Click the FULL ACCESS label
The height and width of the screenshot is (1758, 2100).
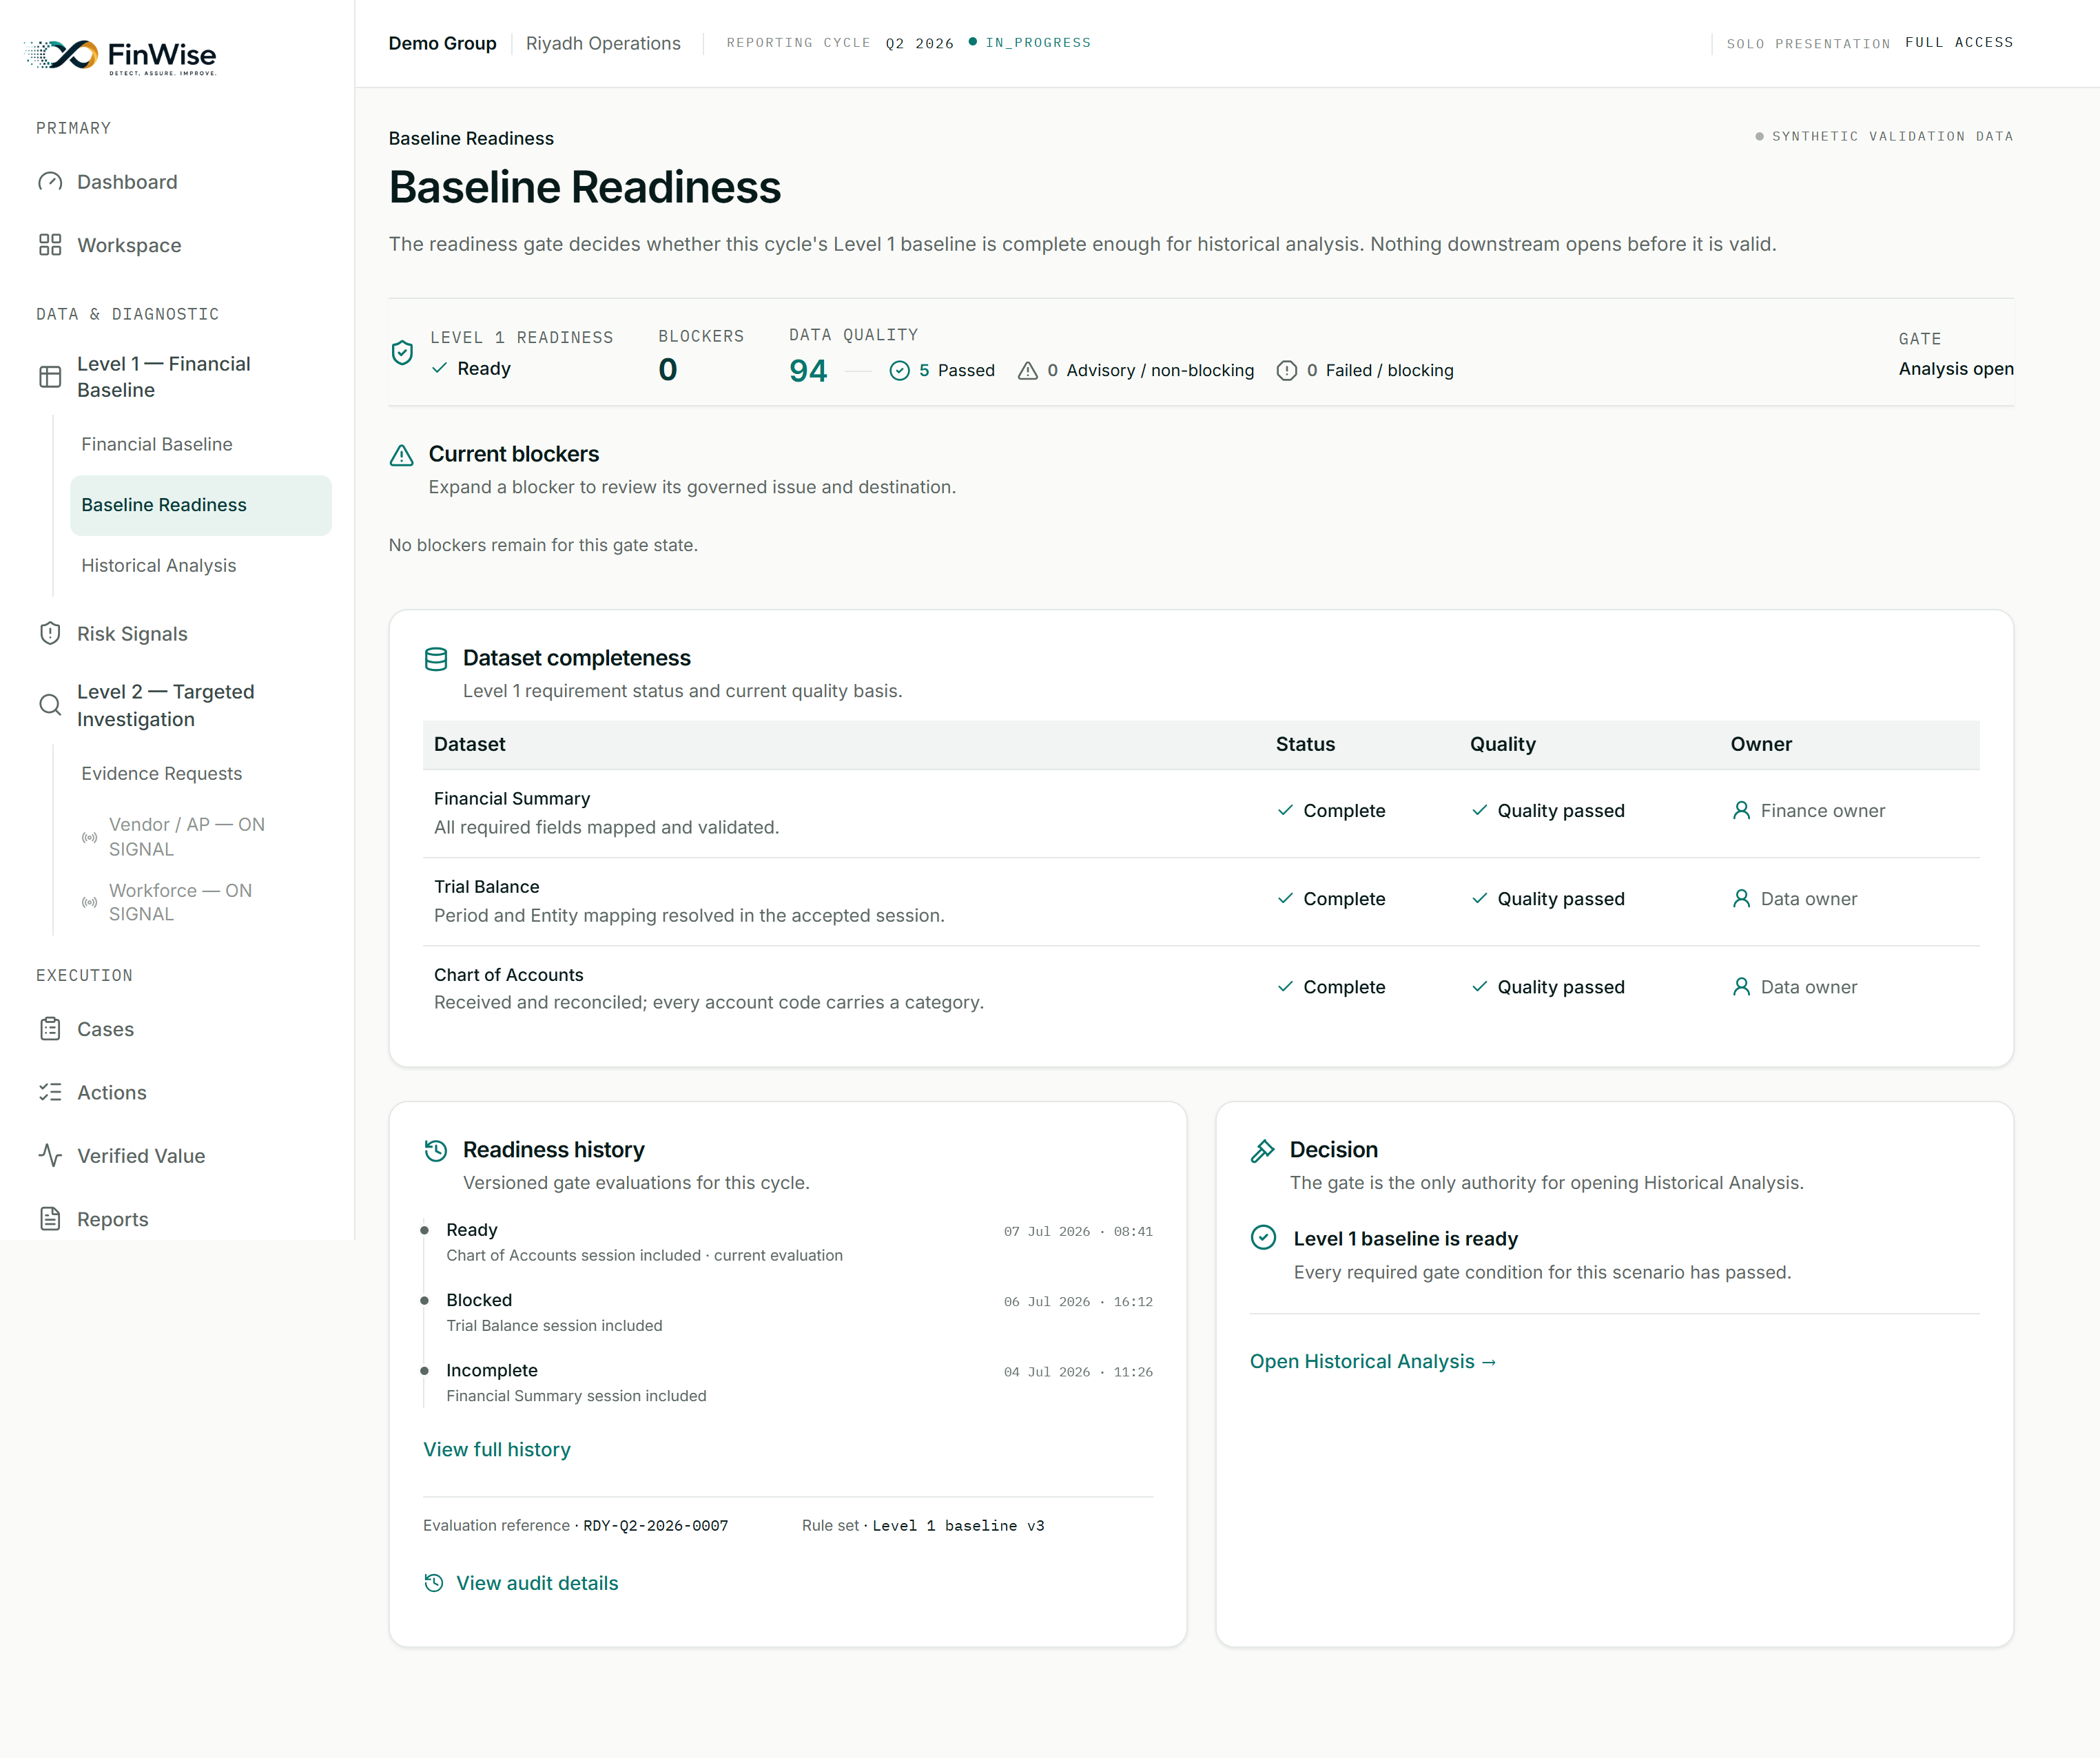pos(1959,43)
